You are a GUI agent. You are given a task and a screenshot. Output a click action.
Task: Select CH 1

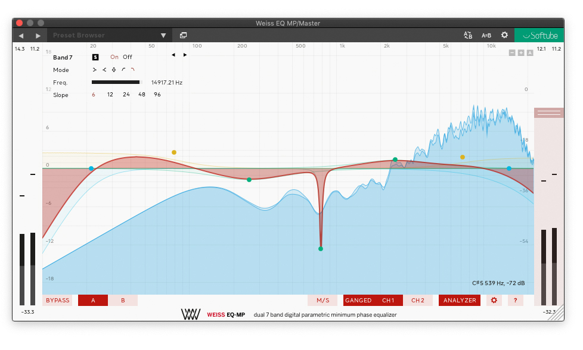tap(388, 300)
